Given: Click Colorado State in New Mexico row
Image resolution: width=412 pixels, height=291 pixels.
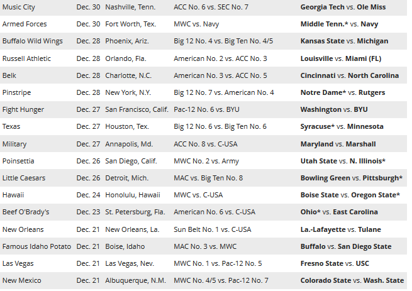Looking at the screenshot, I should click(326, 280).
